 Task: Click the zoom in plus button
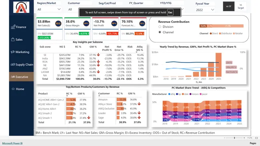[244, 138]
